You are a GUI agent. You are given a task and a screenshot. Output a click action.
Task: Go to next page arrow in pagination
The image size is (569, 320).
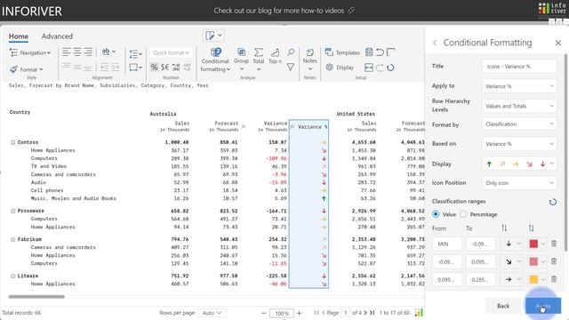(x=365, y=313)
